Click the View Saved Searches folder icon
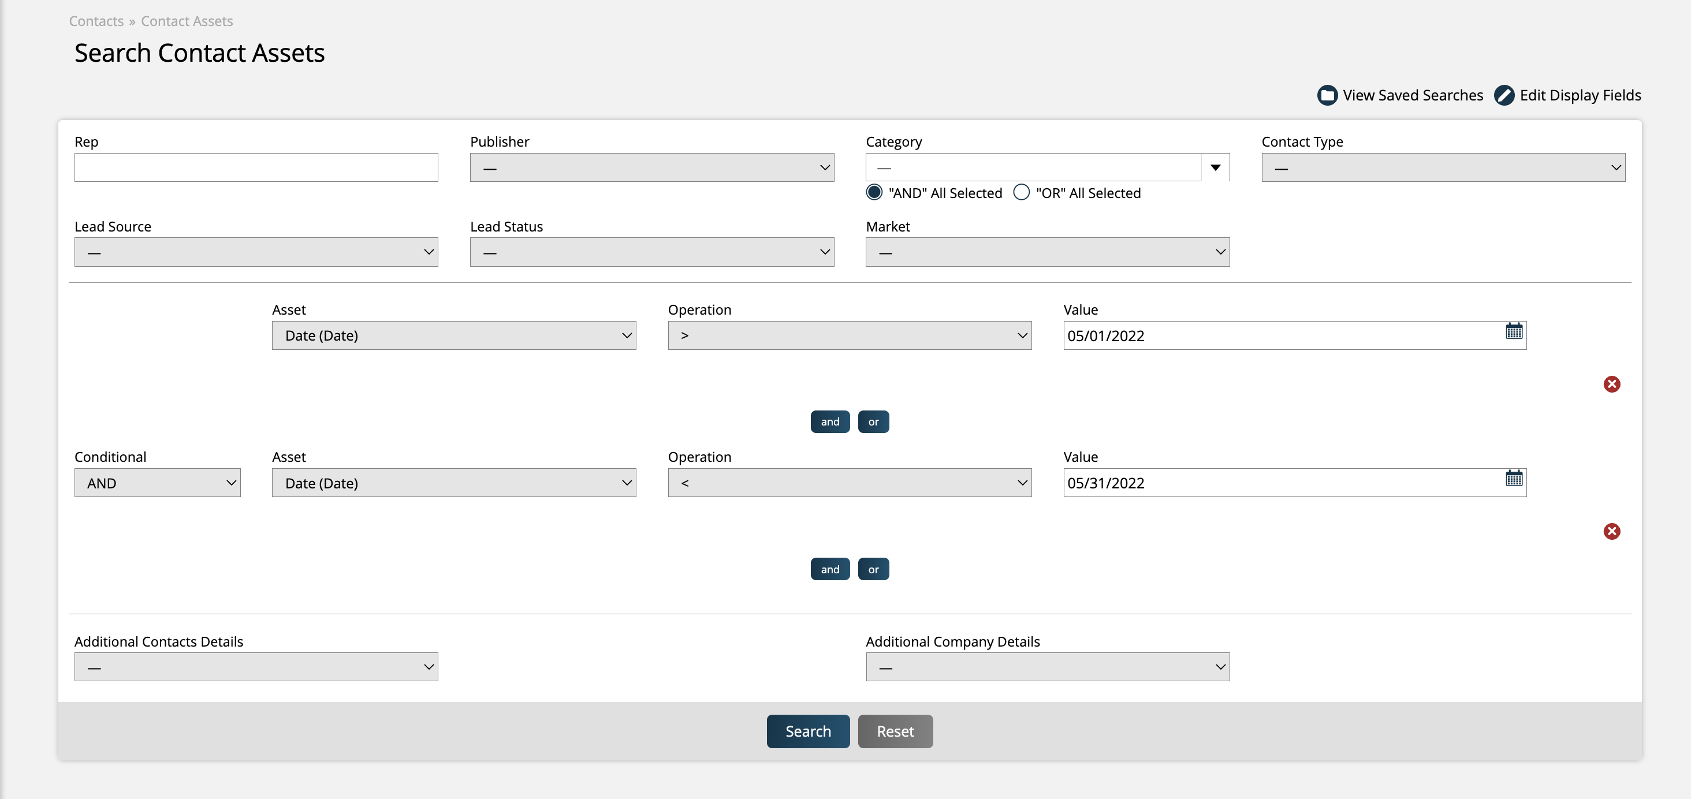The height and width of the screenshot is (799, 1691). tap(1327, 95)
